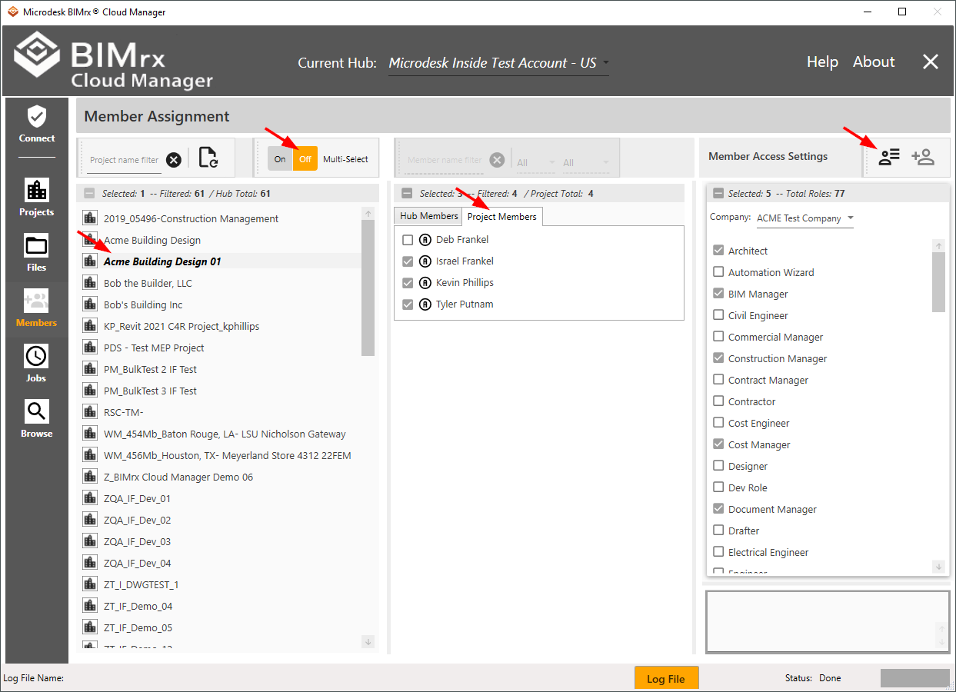Screen dimensions: 956x692
Task: Uncheck the Tyler Putnam member checkbox
Action: (408, 304)
